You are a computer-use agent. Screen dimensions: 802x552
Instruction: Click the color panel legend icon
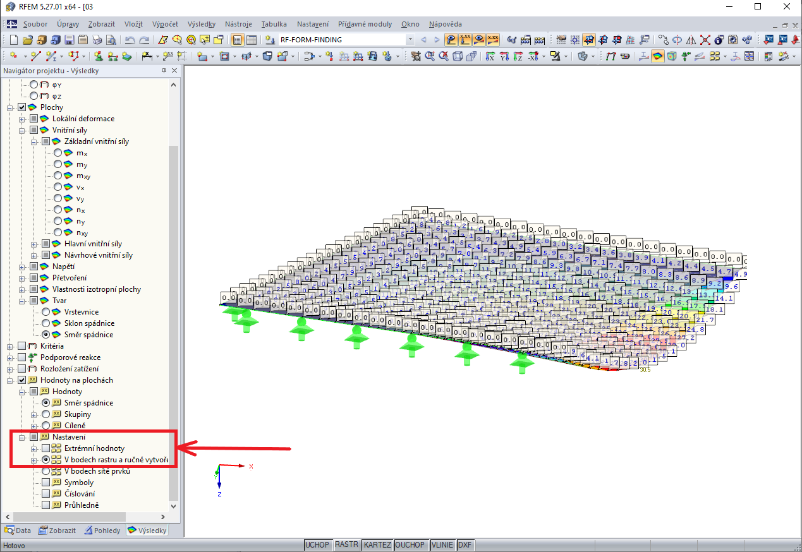pos(768,56)
